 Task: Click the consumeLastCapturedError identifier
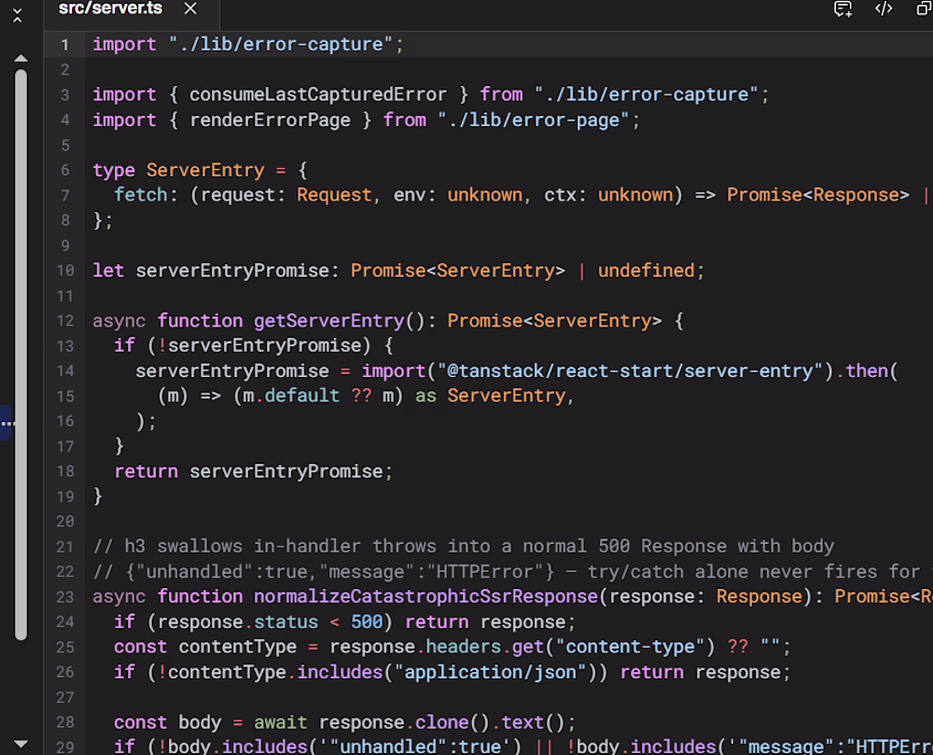click(318, 94)
